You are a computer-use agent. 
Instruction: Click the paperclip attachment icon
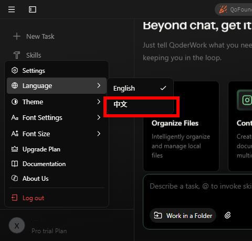click(x=228, y=215)
